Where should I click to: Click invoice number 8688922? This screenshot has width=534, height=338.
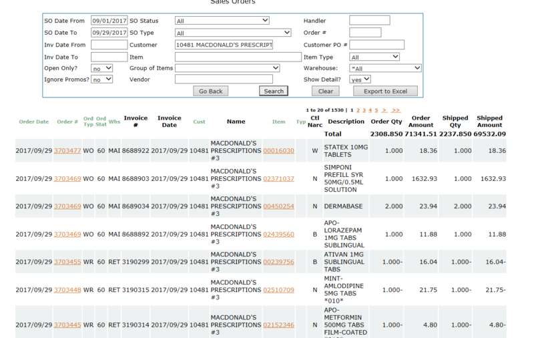click(x=136, y=150)
